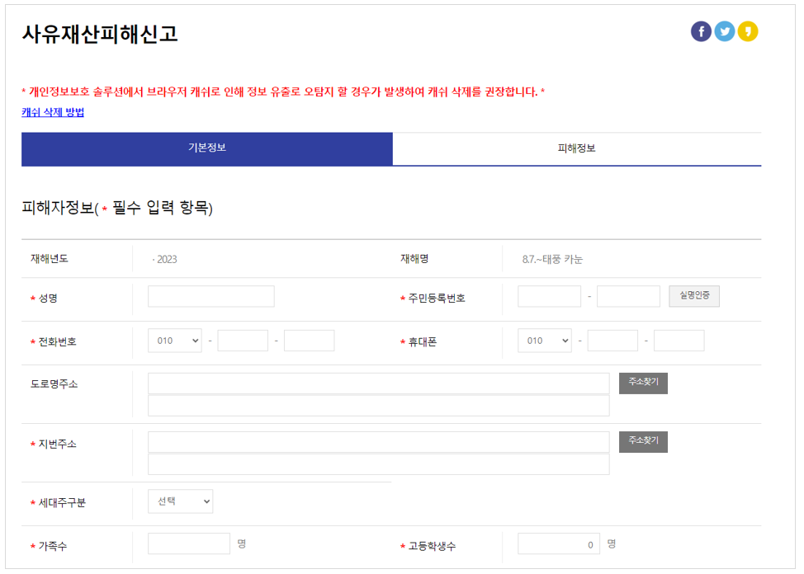804x574 pixels.
Task: Click the last 휴대폰 input box
Action: (x=679, y=340)
